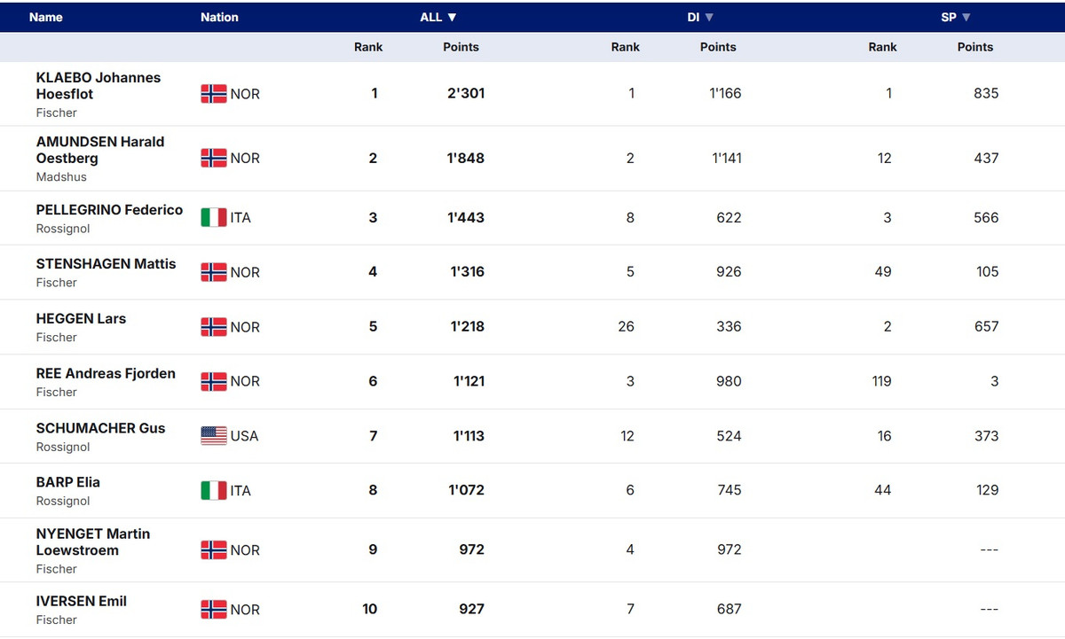1065x639 pixels.
Task: Click Norway flag beside Klaebo
Action: point(214,94)
